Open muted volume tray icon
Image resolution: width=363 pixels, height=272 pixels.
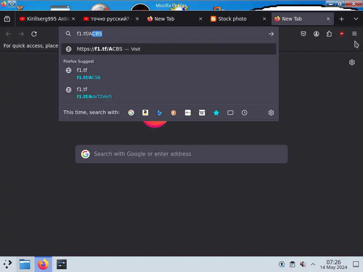click(x=303, y=264)
